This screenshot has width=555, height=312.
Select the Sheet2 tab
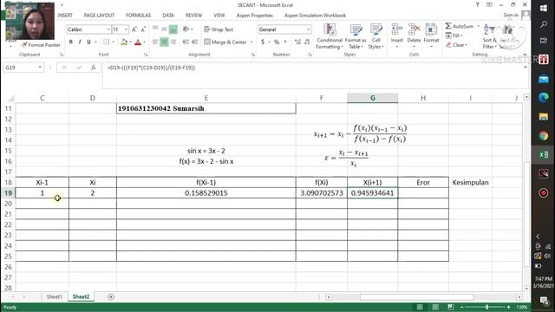click(81, 296)
